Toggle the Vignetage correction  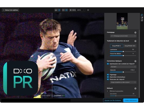(x=108, y=75)
